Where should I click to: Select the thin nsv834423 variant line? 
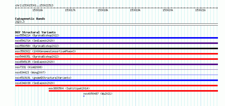tap(116, 75)
